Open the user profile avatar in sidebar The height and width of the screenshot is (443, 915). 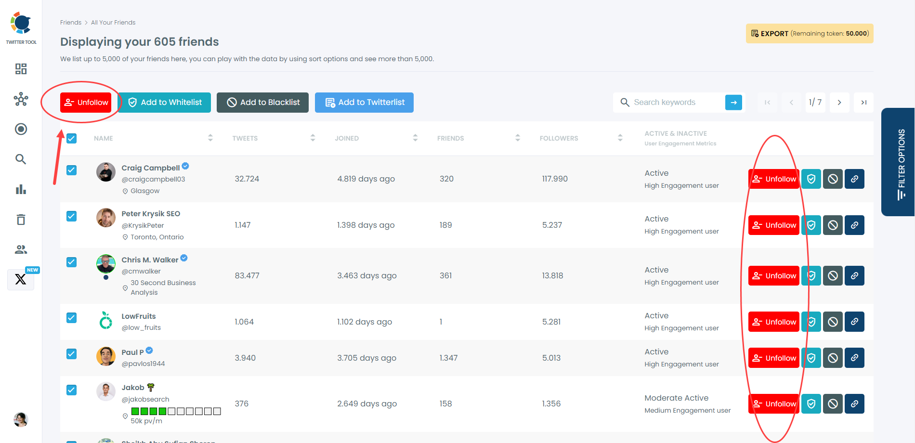(x=21, y=419)
